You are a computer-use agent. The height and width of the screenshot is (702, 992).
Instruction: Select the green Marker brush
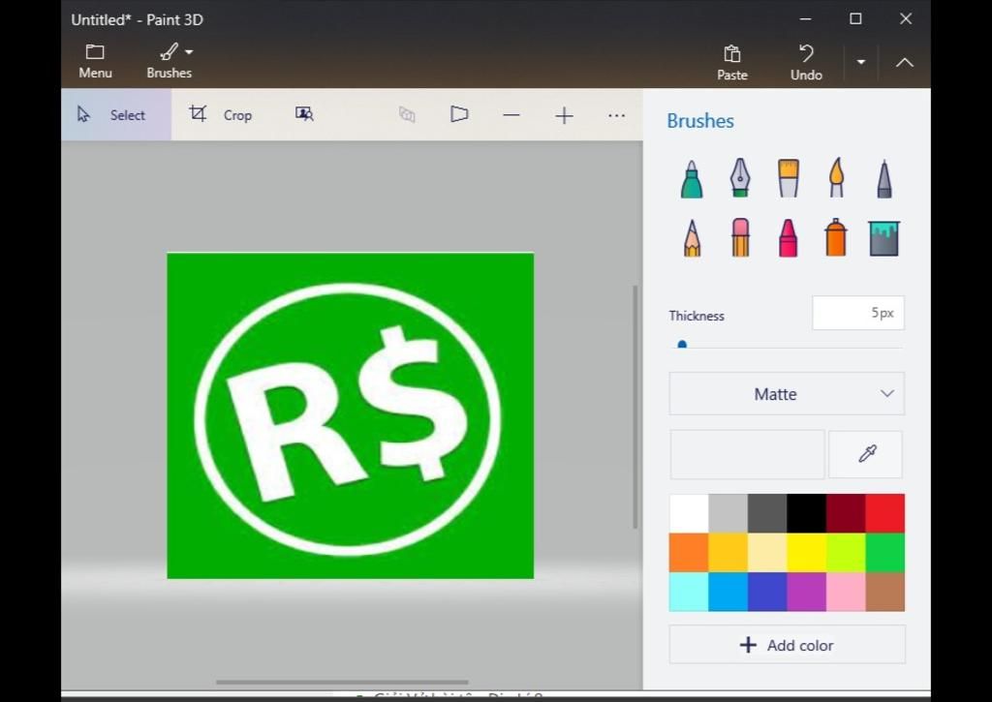tap(692, 178)
